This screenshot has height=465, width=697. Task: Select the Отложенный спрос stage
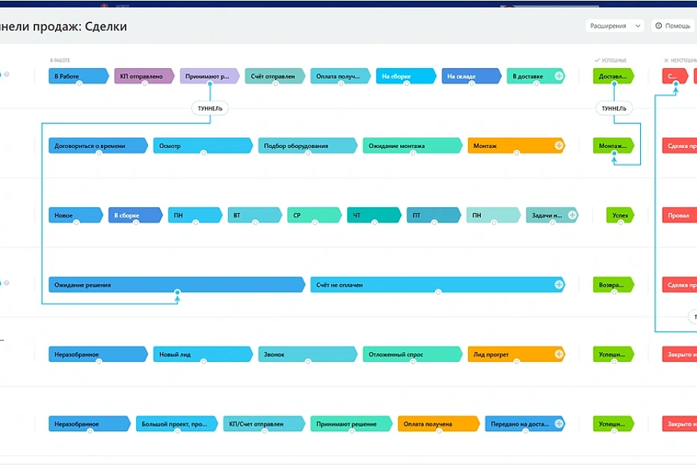click(x=411, y=354)
